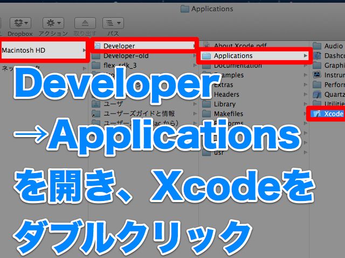
Task: Click the ユーザーズガイドと情報 alias icon
Action: point(96,113)
